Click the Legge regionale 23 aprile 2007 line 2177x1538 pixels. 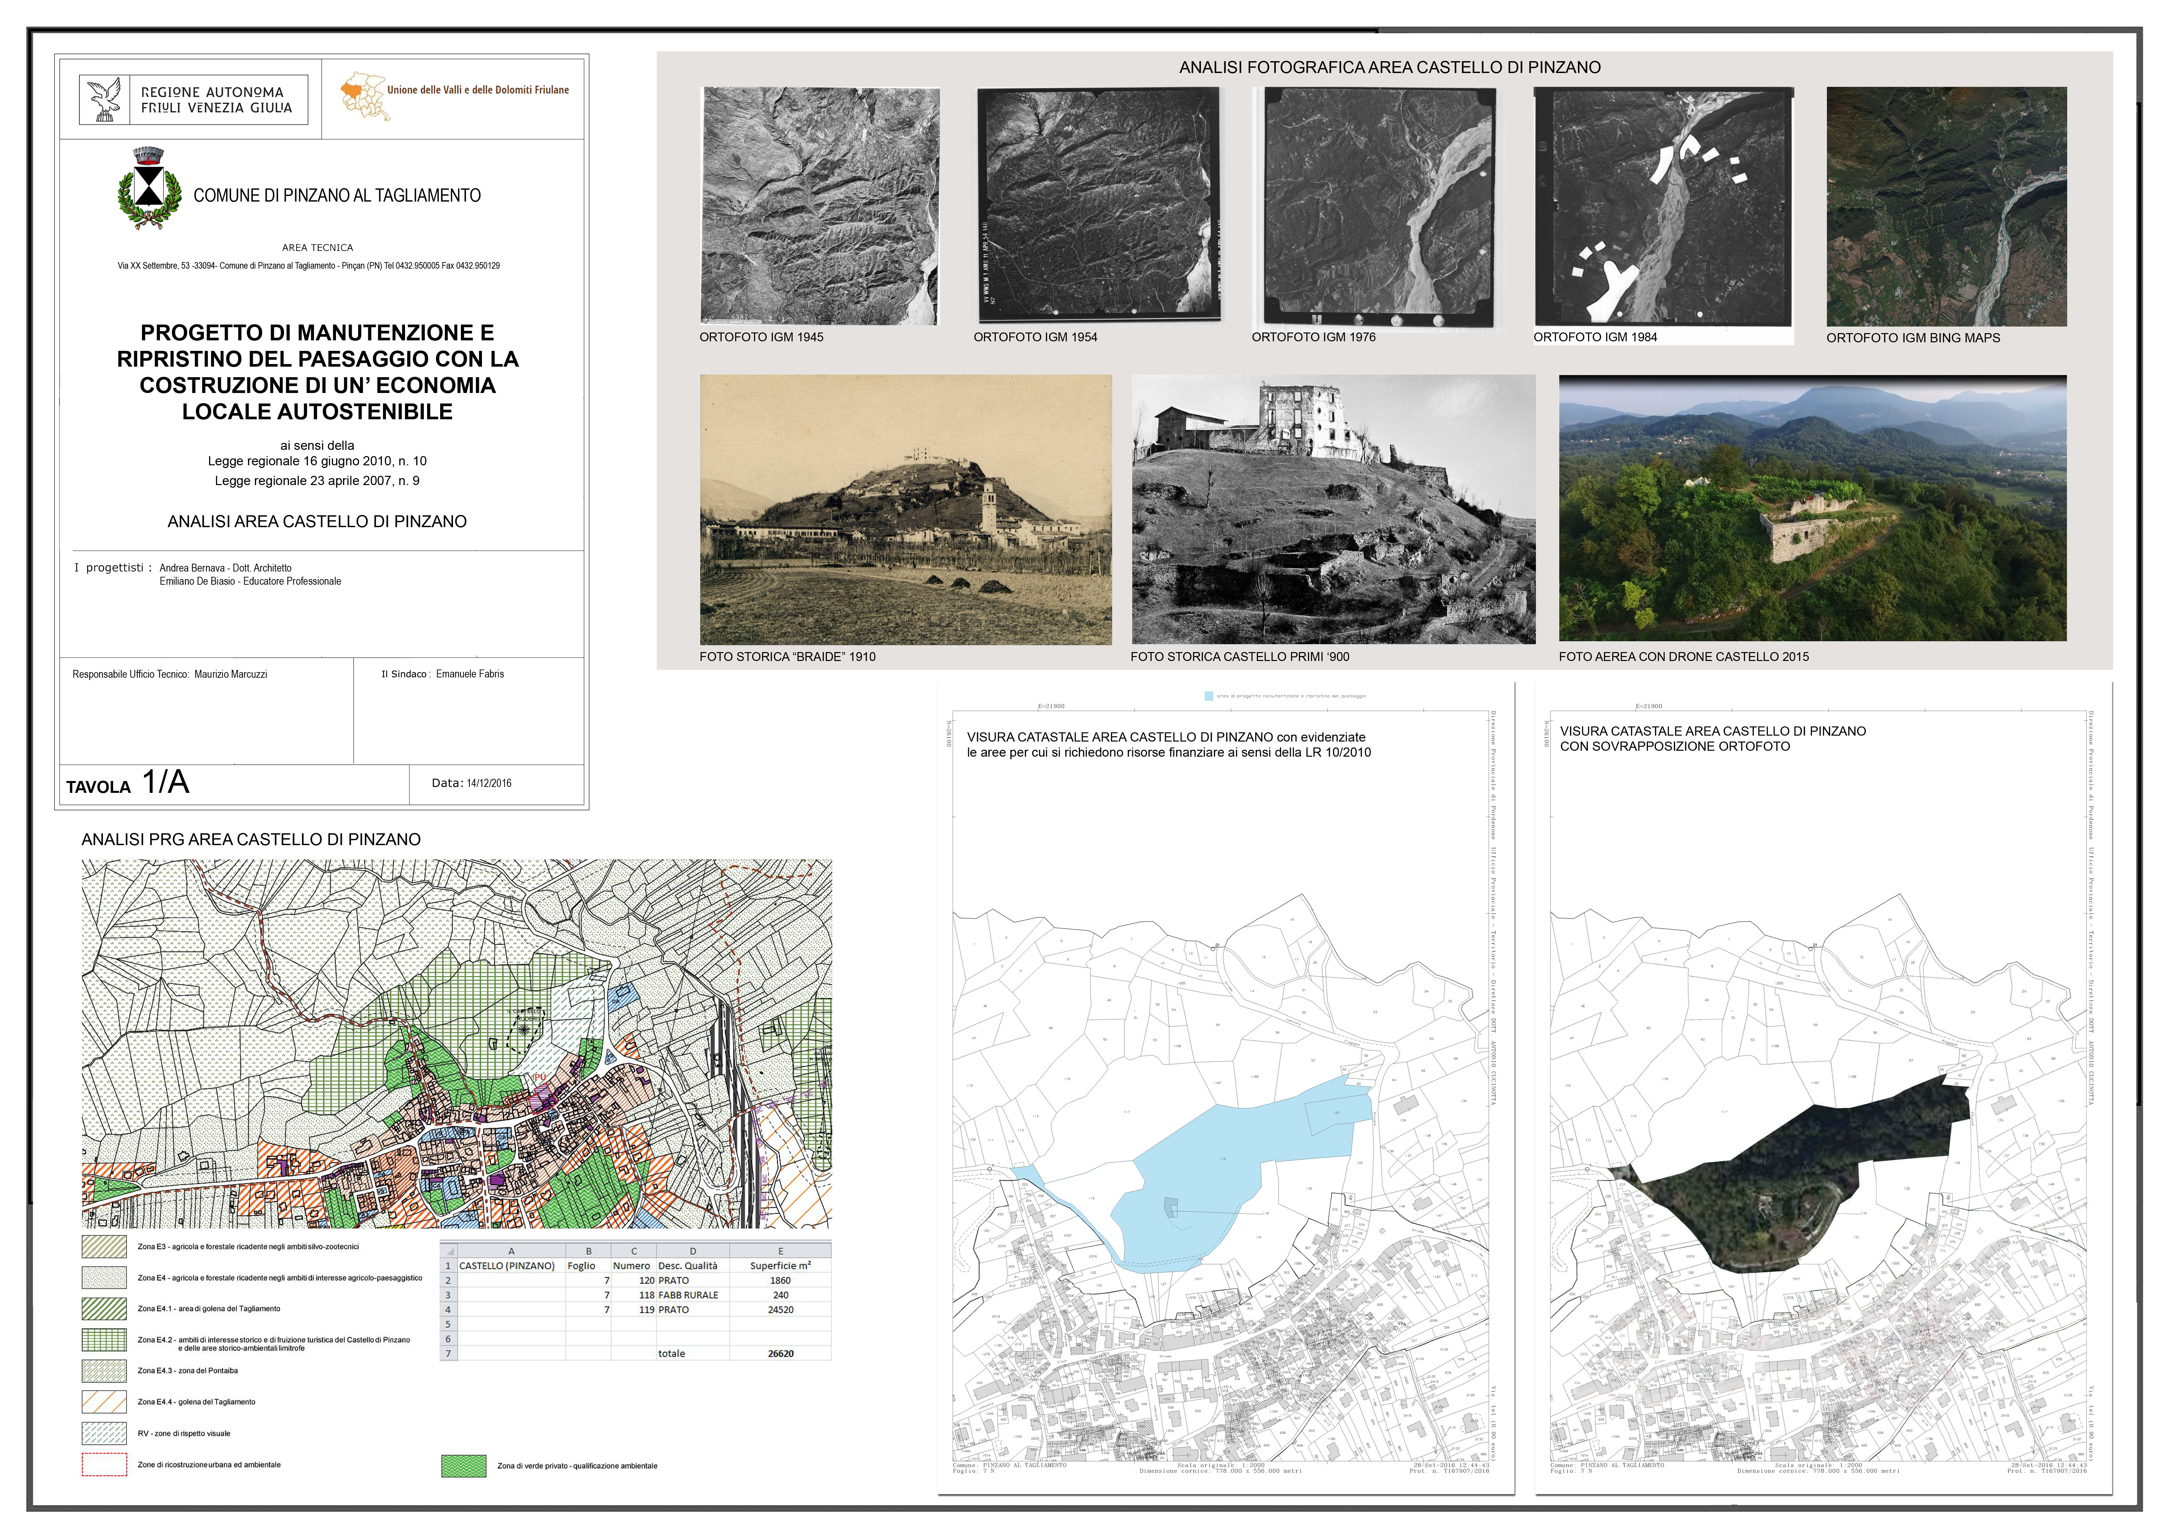click(x=317, y=481)
